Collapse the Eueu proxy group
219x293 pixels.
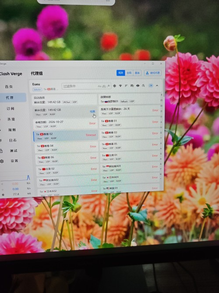[157, 86]
